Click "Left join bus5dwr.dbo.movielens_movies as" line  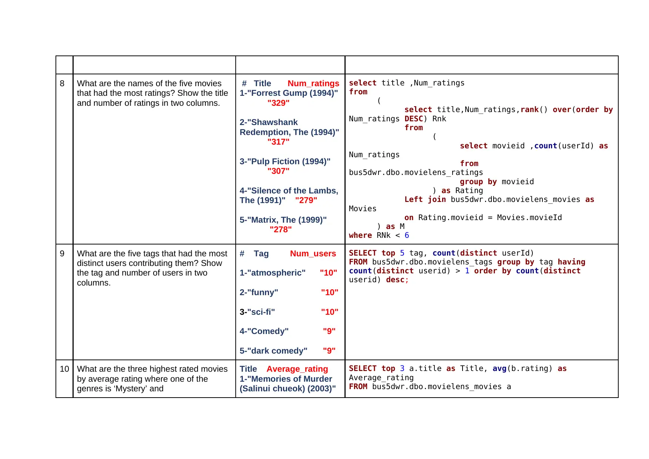(x=499, y=200)
